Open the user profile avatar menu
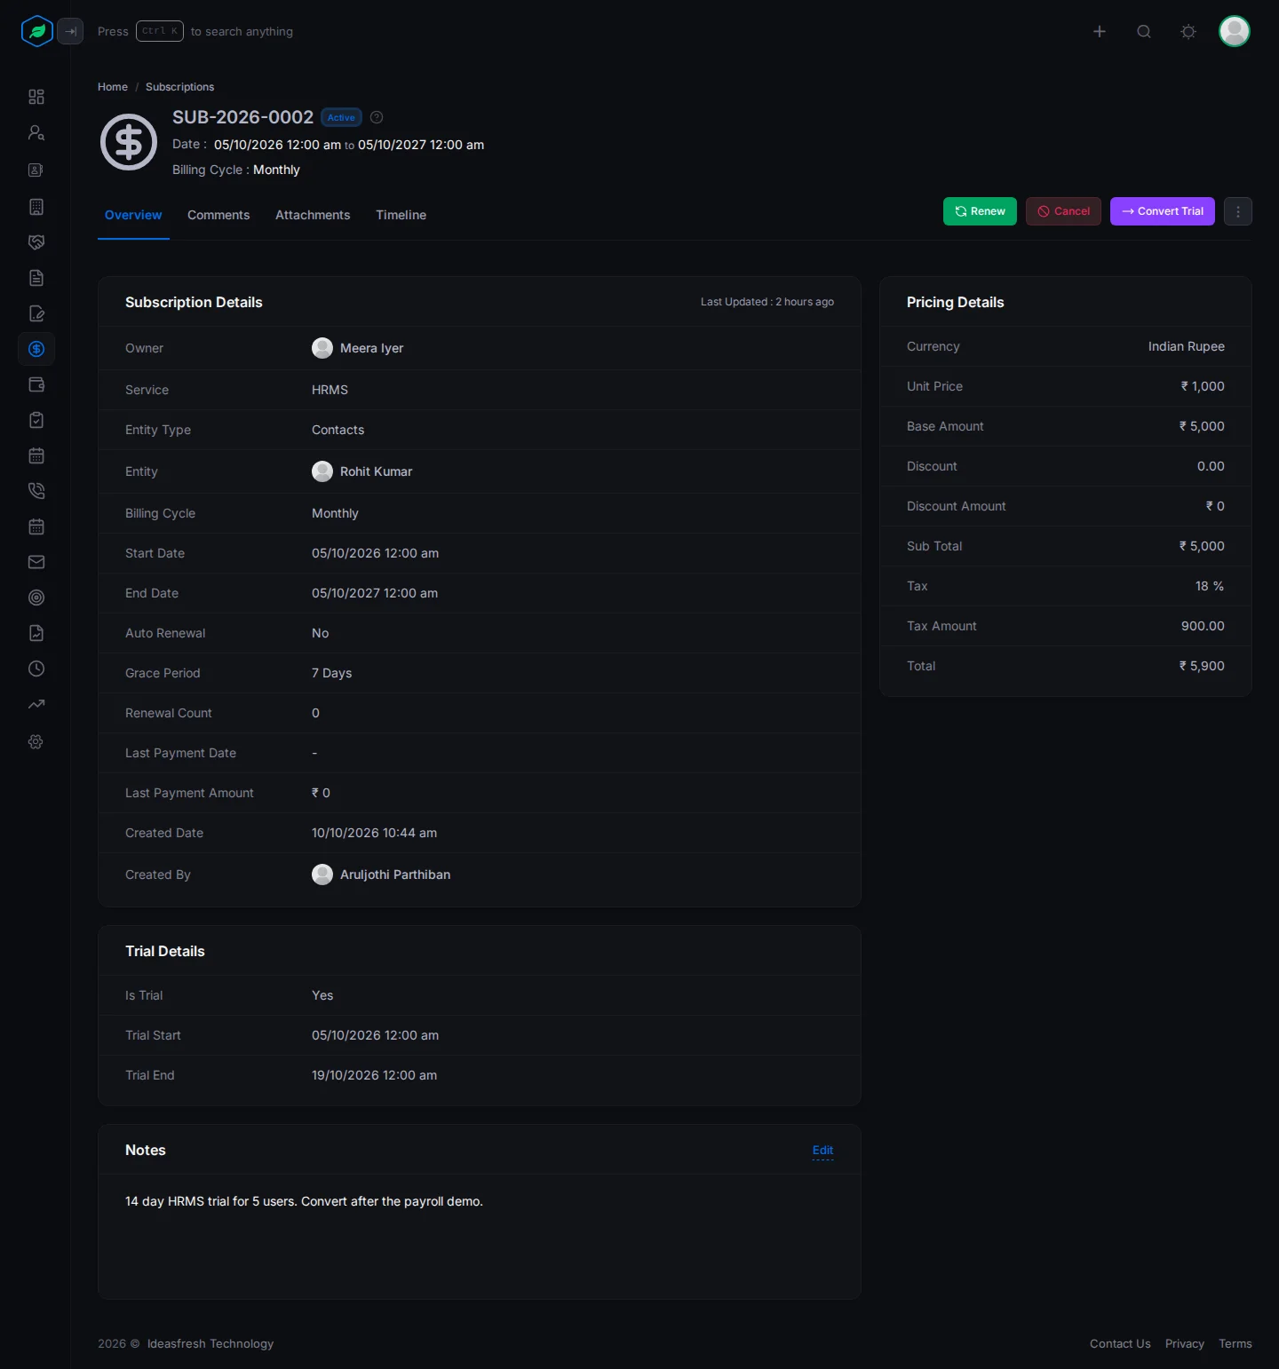Image resolution: width=1279 pixels, height=1369 pixels. coord(1235,31)
